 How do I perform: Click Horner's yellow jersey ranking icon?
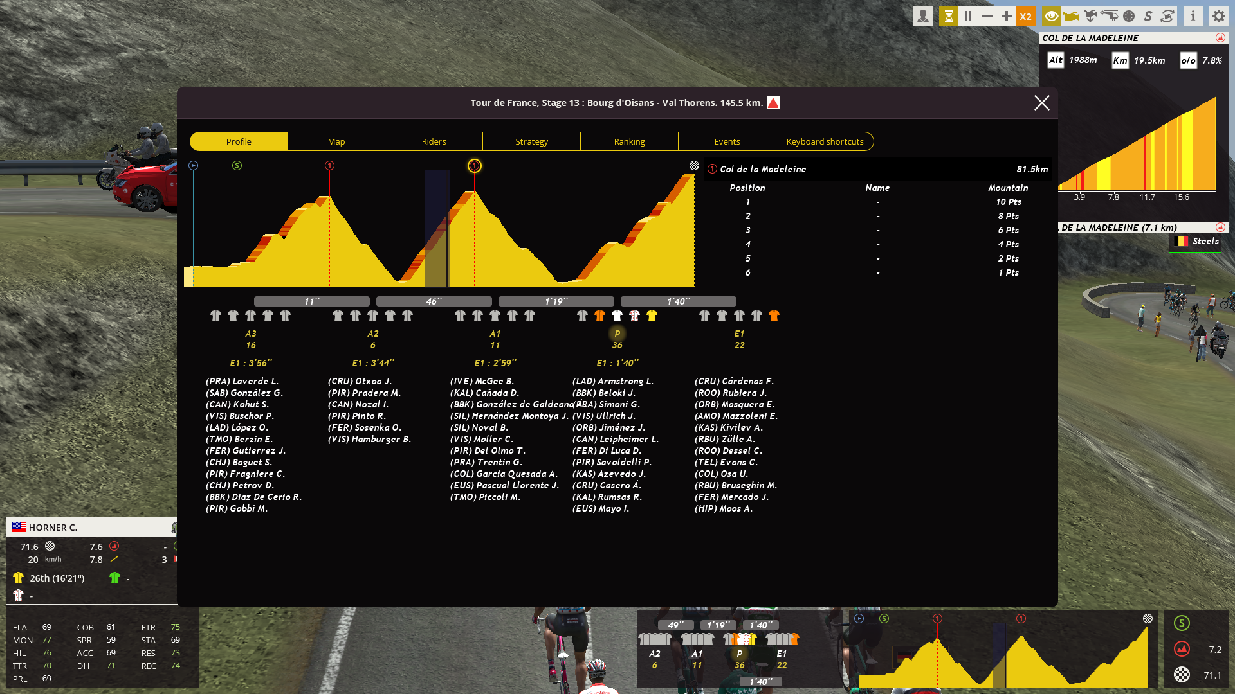tap(18, 578)
